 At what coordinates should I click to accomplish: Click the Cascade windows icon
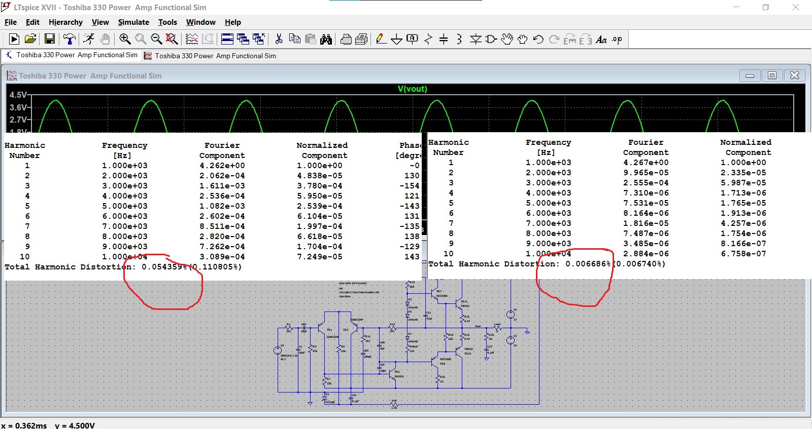[243, 39]
